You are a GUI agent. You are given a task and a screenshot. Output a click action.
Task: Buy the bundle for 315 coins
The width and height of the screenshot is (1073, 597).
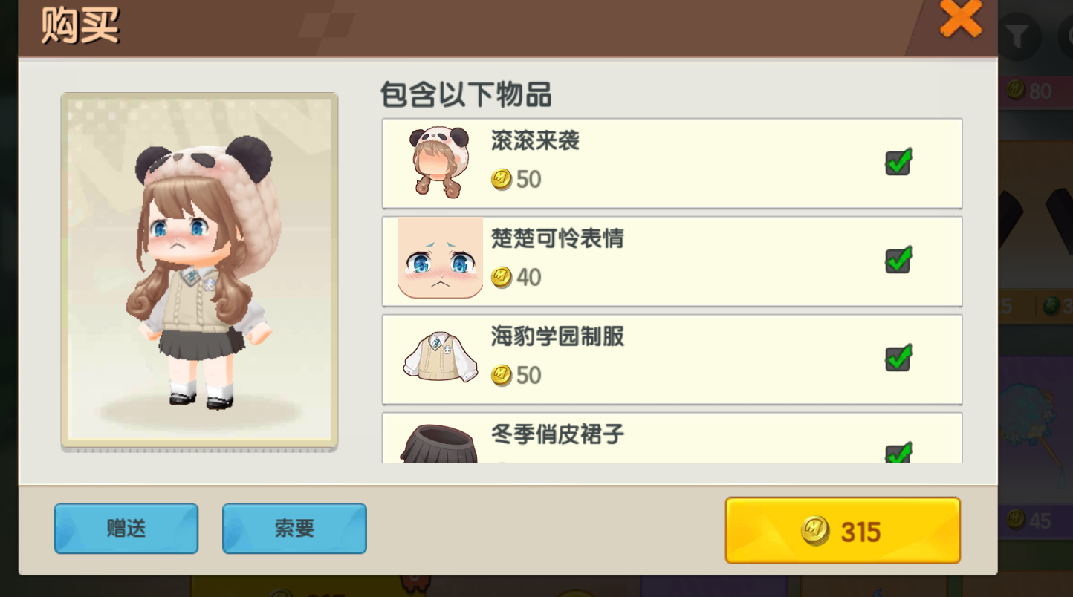[x=843, y=531]
